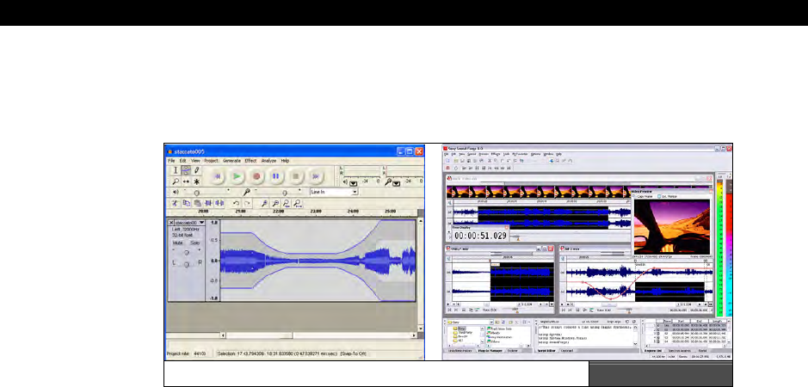
Task: Click the track L/R pan slider
Action: point(187,263)
